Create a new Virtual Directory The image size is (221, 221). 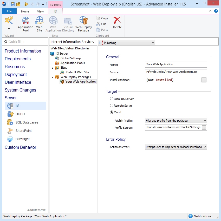click(x=68, y=24)
